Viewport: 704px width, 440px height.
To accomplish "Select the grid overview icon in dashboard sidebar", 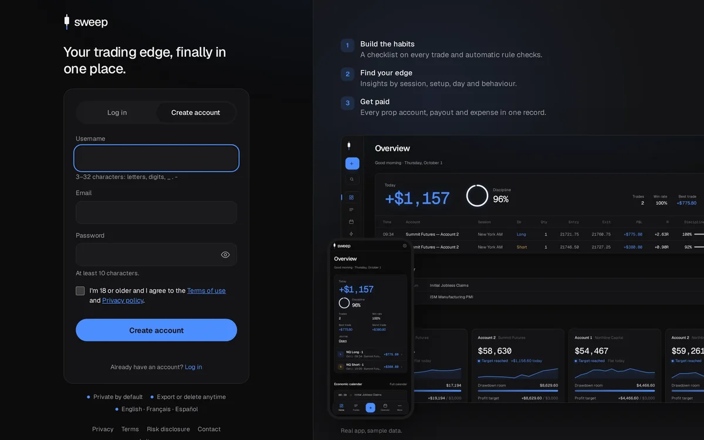I will 351,198.
